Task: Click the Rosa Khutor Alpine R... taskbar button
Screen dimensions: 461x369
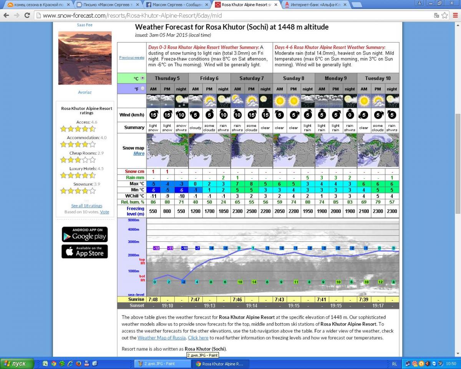Action: [x=221, y=364]
